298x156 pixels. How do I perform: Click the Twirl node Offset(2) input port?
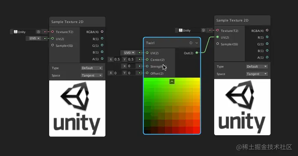[x=147, y=73]
